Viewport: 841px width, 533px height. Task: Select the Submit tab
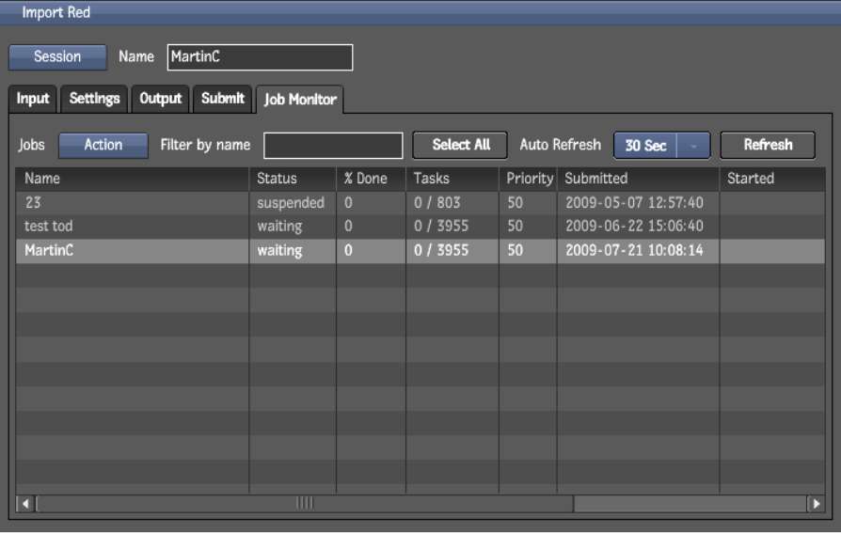pyautogui.click(x=223, y=99)
